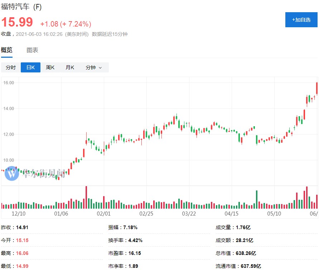The height and width of the screenshot is (270, 319).
Task: Select the 日K chart mode
Action: pyautogui.click(x=30, y=67)
